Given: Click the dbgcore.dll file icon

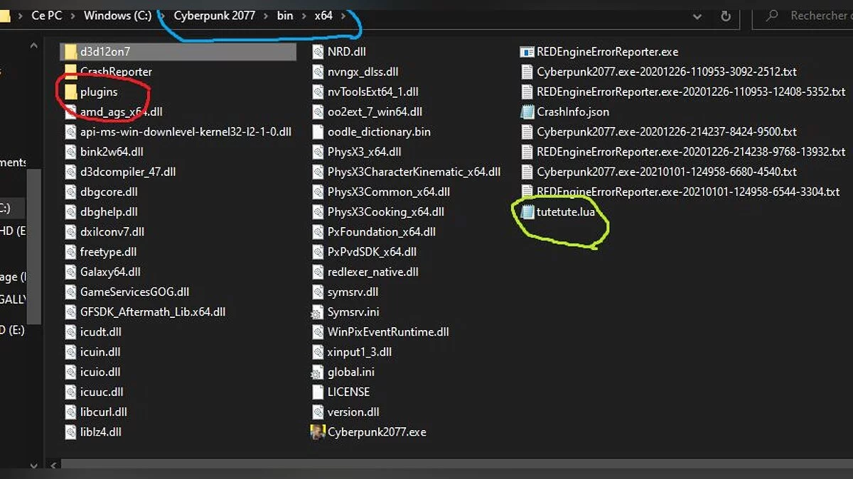Looking at the screenshot, I should (70, 192).
